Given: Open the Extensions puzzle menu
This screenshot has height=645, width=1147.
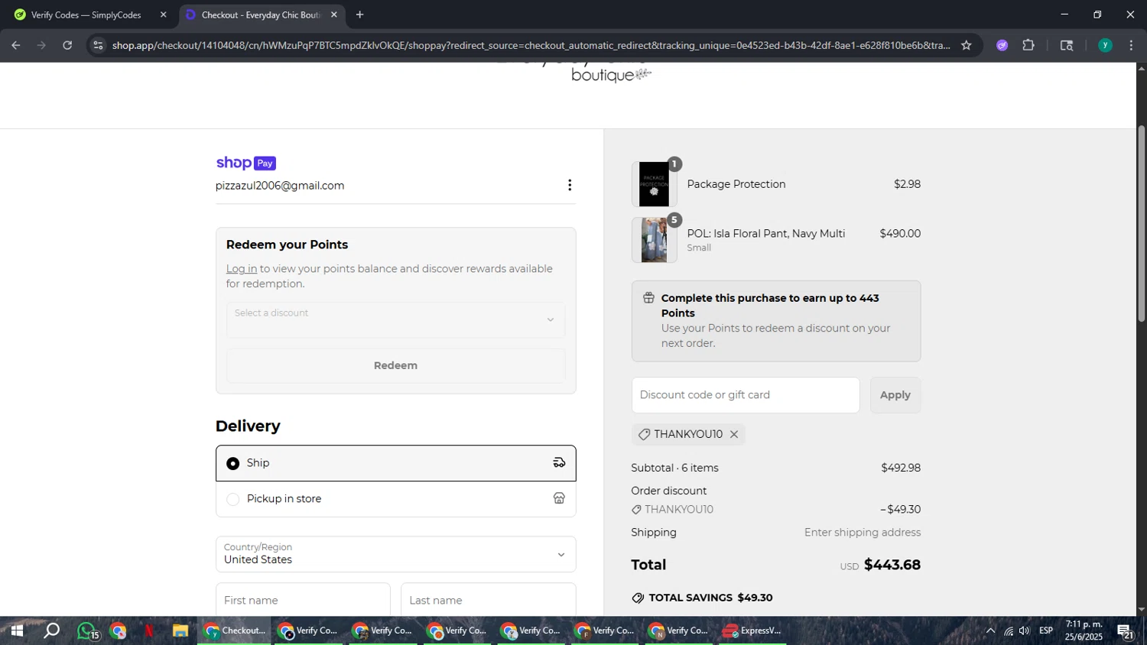Looking at the screenshot, I should [x=1028, y=45].
